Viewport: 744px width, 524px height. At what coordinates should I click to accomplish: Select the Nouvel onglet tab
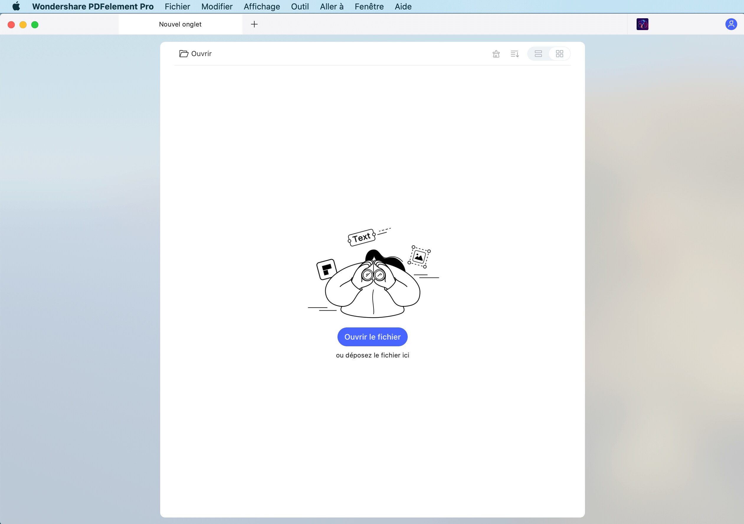tap(180, 24)
